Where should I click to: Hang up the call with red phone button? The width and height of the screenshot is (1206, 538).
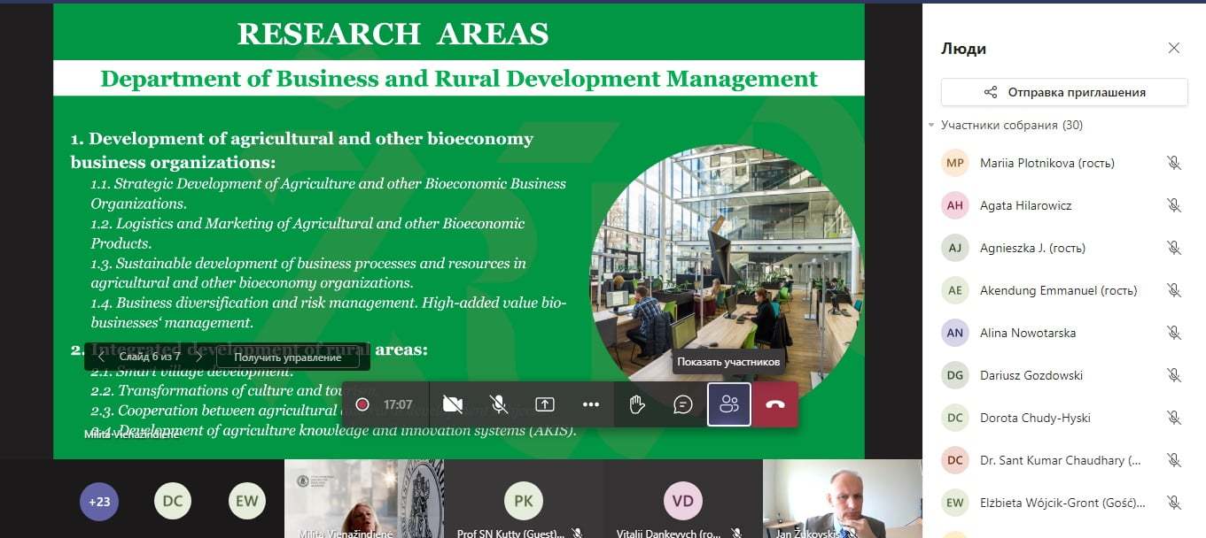pyautogui.click(x=775, y=404)
